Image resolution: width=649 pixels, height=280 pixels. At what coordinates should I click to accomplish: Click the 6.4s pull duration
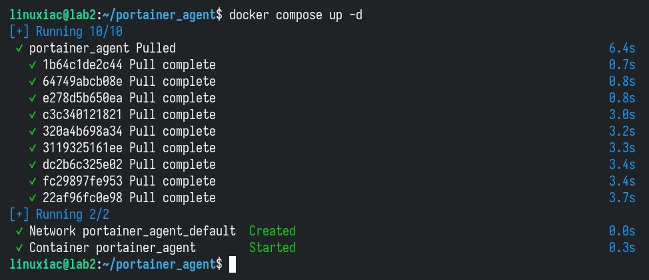pos(622,49)
